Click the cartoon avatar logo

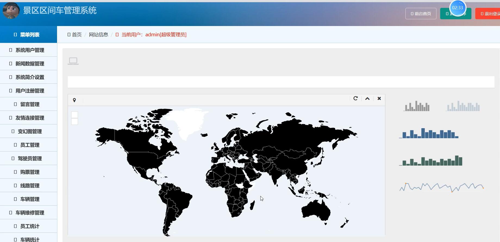coord(11,11)
